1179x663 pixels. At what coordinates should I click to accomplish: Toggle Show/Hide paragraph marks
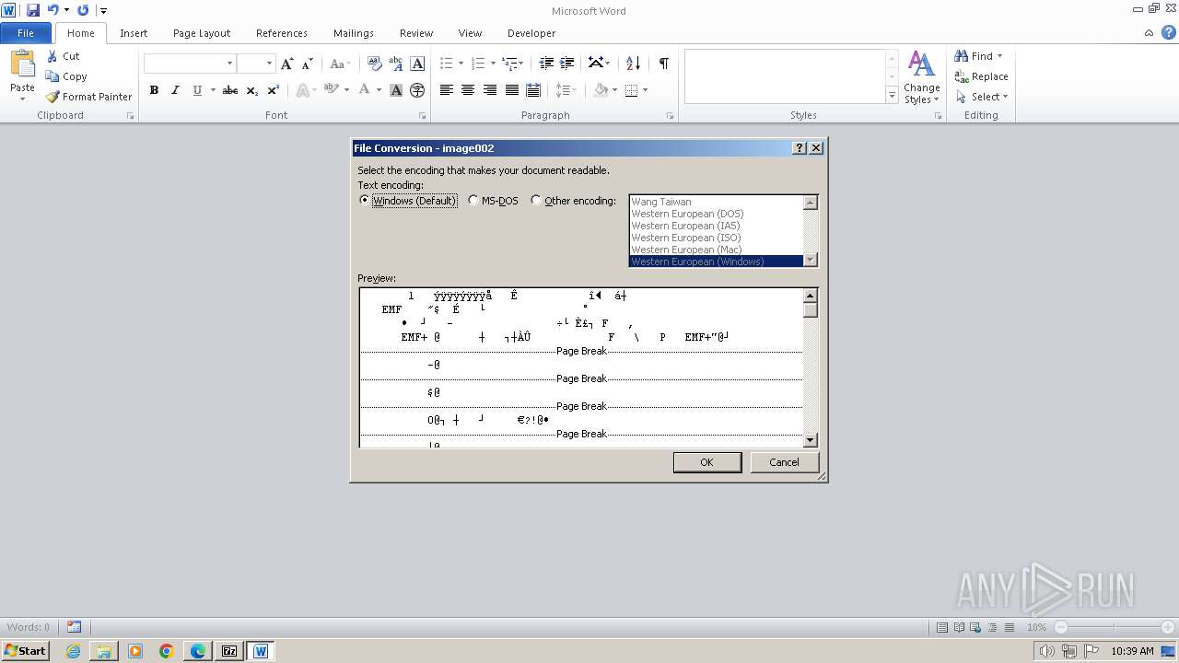point(663,64)
